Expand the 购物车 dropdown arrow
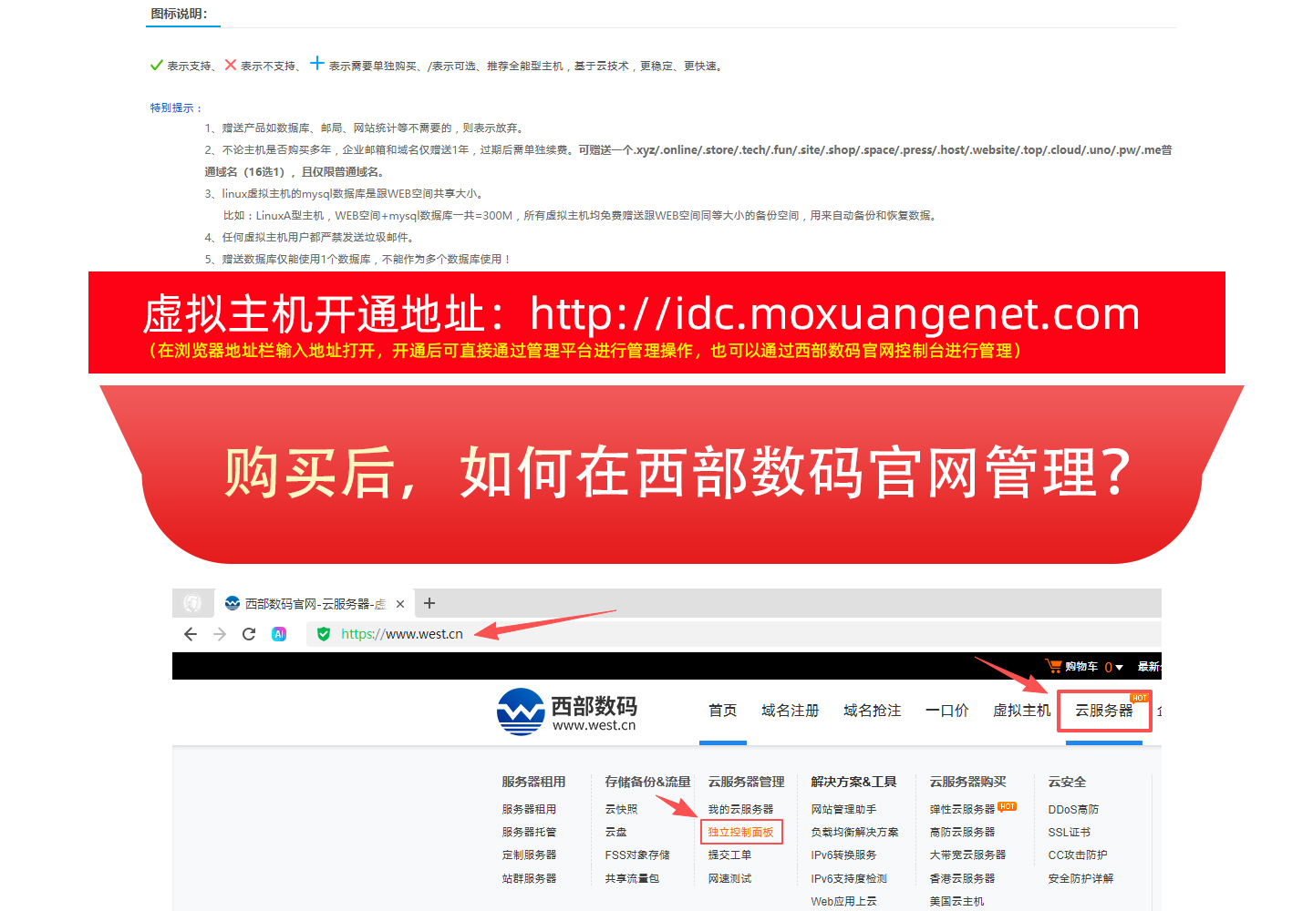The width and height of the screenshot is (1313, 911). [1120, 668]
